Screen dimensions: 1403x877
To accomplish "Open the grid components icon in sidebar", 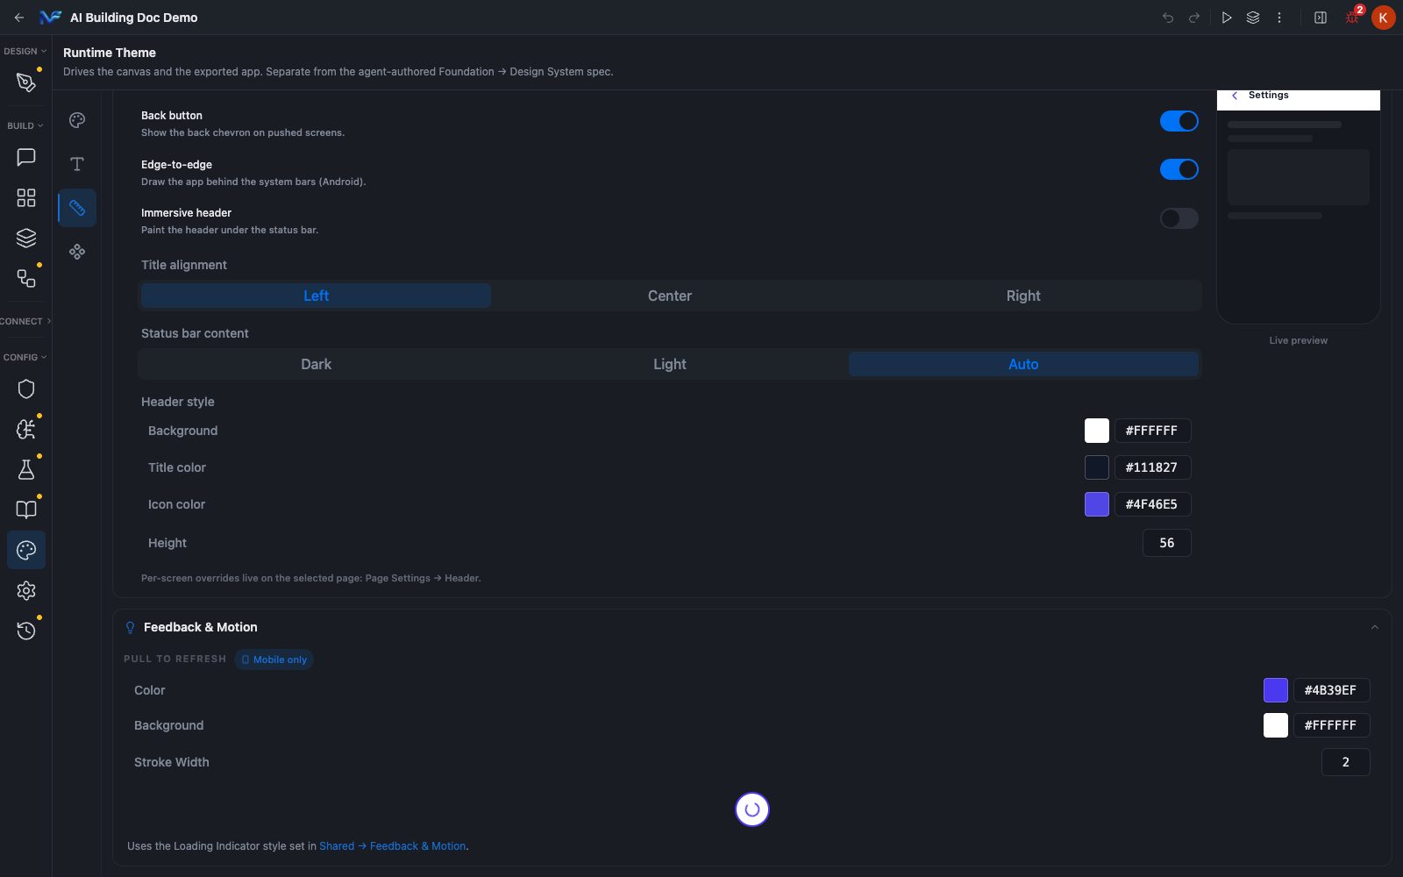I will [x=26, y=197].
